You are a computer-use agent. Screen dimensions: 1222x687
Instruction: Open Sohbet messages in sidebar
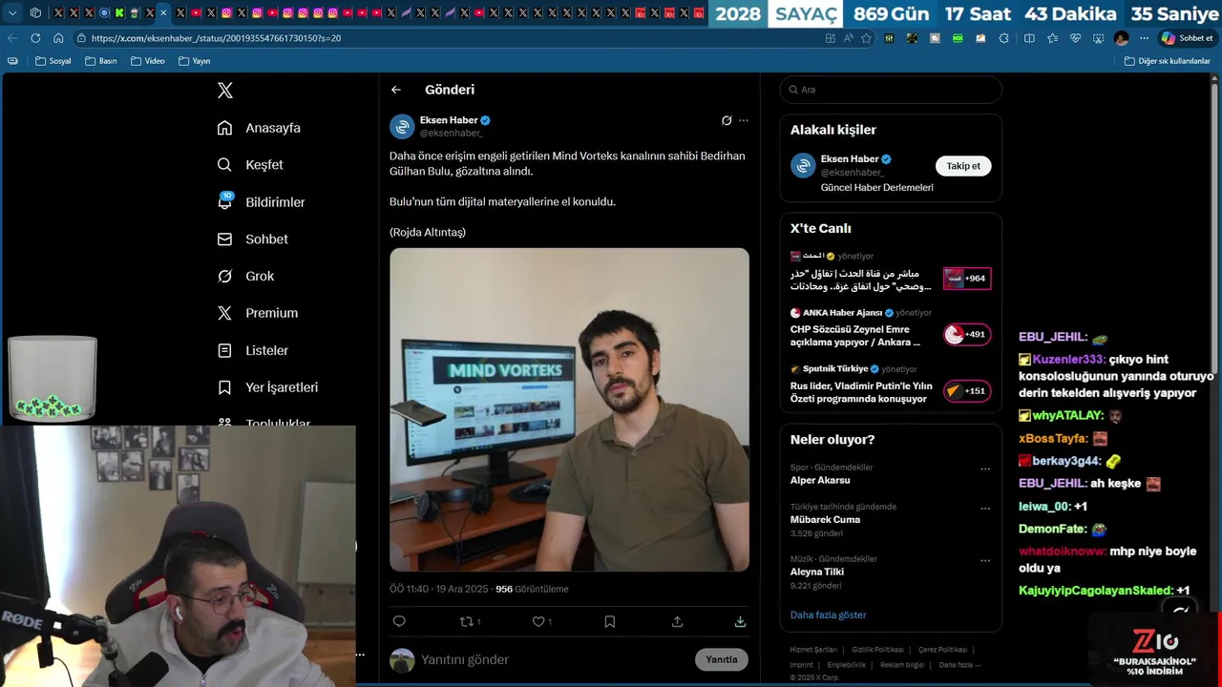[x=252, y=239]
